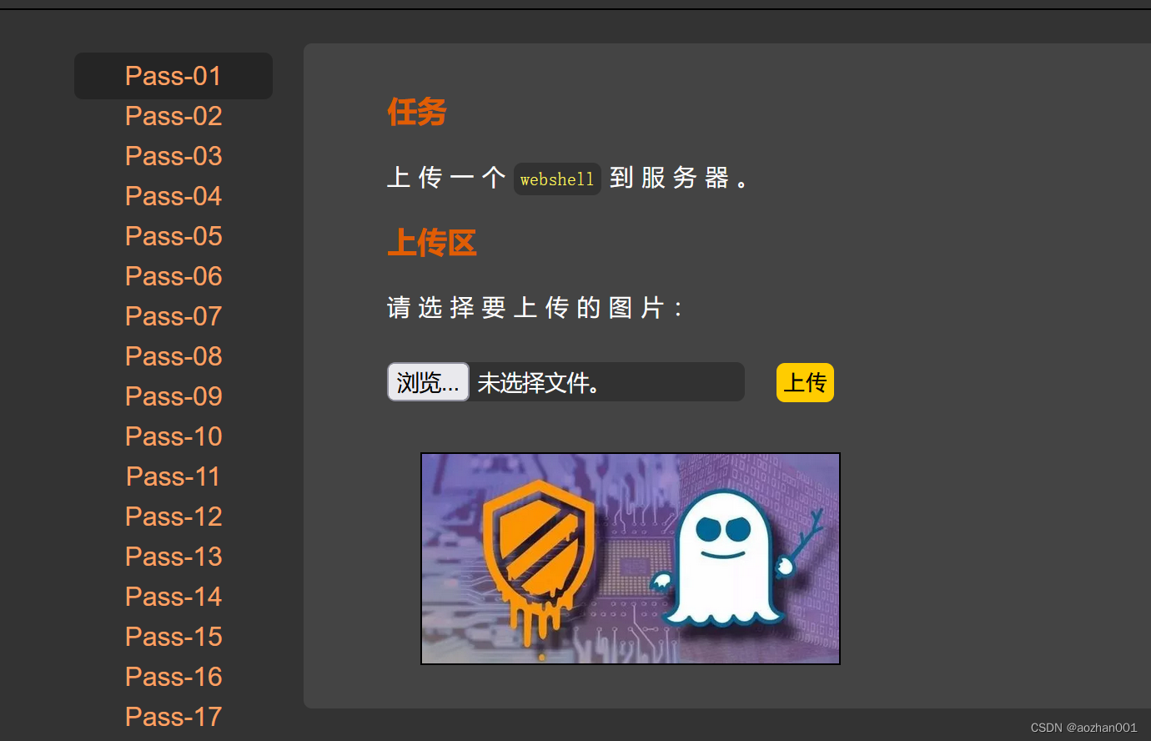
Task: Navigate to the Pass-13 challenge
Action: pos(173,557)
